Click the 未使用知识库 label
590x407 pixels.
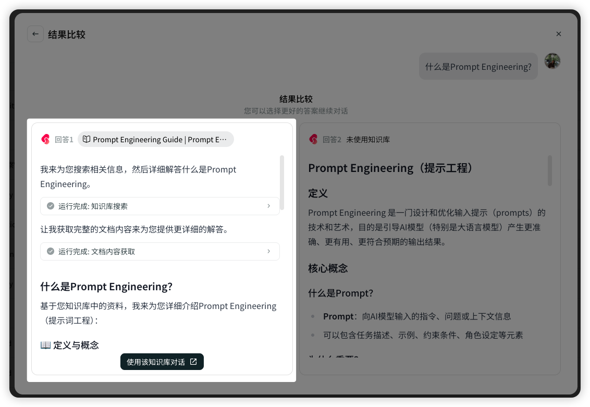(x=368, y=140)
